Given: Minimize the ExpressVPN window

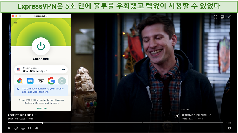Looking at the screenshot, I should click(17, 16).
